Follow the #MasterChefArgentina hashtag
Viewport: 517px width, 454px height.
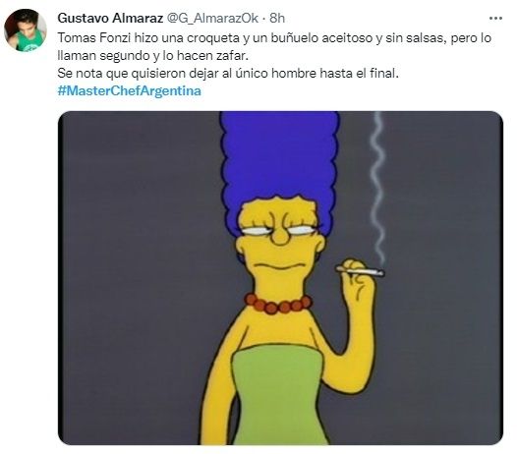(130, 90)
